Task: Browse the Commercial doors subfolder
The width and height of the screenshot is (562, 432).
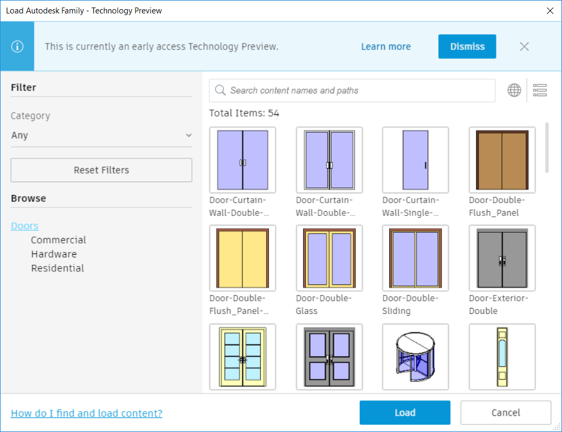Action: point(58,240)
